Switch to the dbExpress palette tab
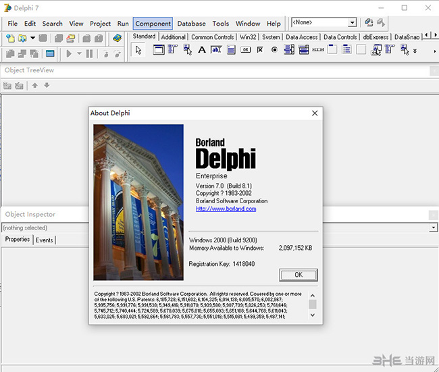This screenshot has height=372, width=439. (x=376, y=37)
